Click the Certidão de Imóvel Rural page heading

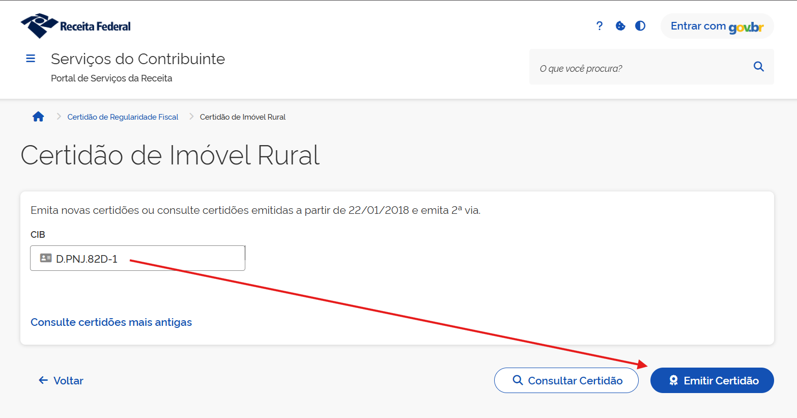coord(170,155)
